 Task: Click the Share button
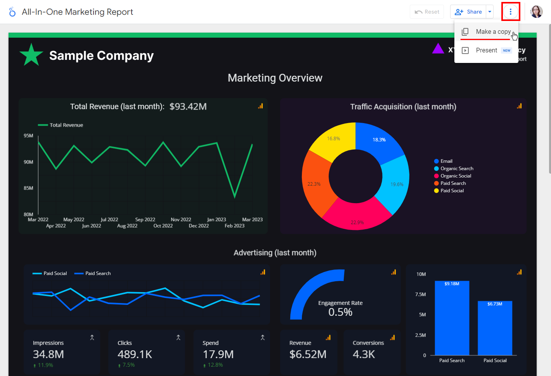[468, 12]
